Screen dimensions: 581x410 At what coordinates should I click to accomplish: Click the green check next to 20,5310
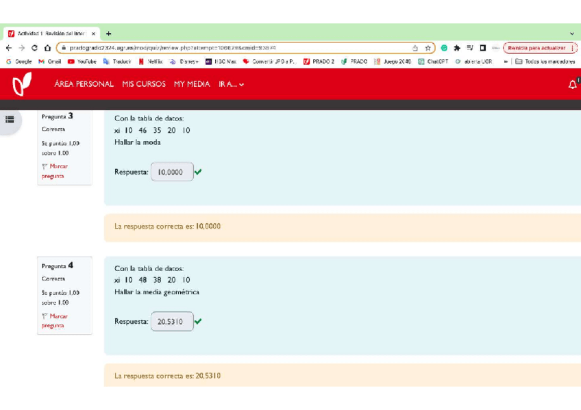[x=198, y=321]
